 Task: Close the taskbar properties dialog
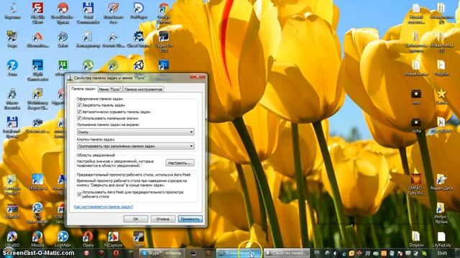pos(198,77)
